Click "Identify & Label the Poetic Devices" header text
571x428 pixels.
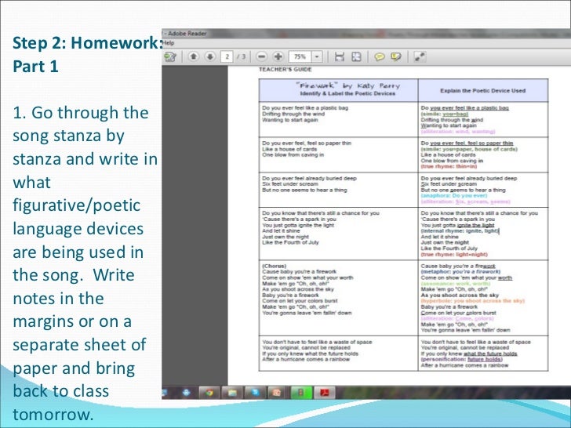pyautogui.click(x=347, y=93)
